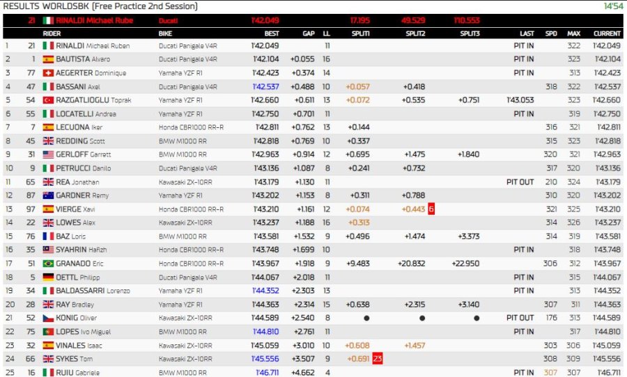The width and height of the screenshot is (627, 377).
Task: Click German flag next to OETTL
Action: (x=48, y=277)
